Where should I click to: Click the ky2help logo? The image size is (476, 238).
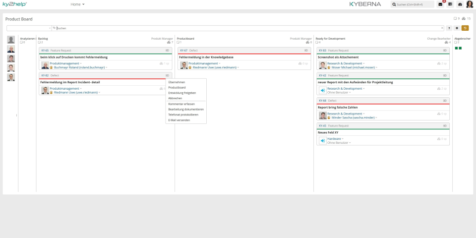(x=14, y=4)
